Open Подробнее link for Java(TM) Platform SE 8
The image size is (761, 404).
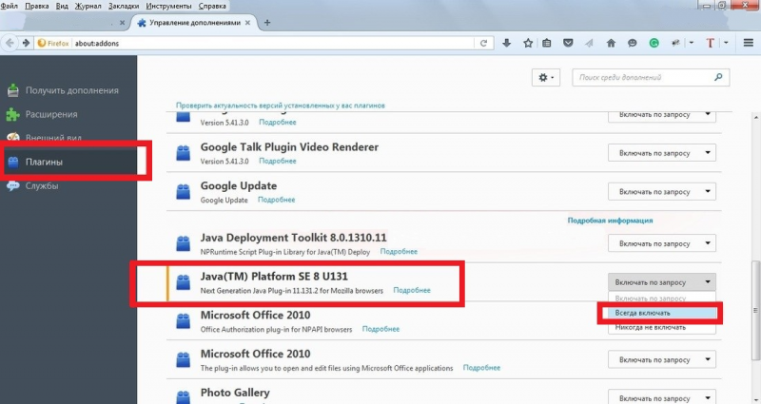coord(412,291)
